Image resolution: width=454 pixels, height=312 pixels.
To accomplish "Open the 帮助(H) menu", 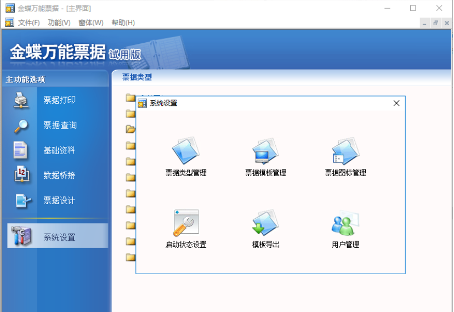I will coord(123,22).
